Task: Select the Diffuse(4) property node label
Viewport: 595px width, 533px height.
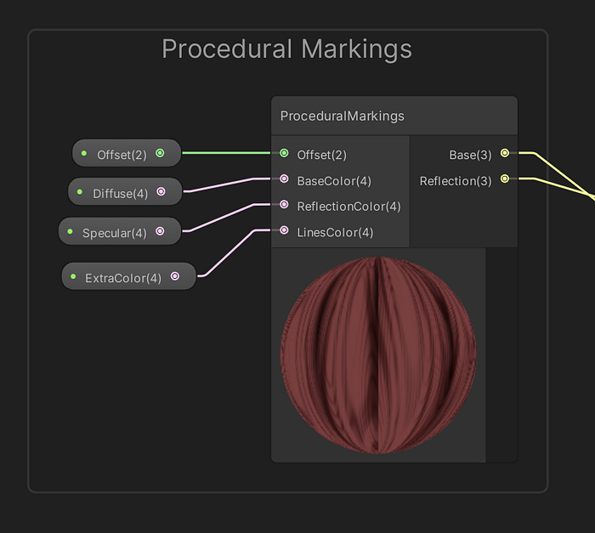Action: coord(120,193)
